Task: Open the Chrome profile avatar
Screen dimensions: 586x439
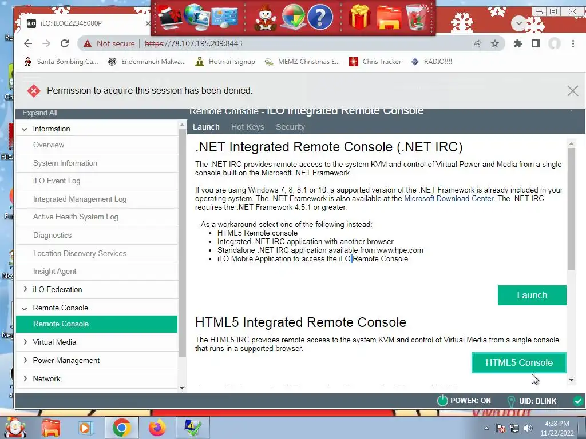Action: 554,43
